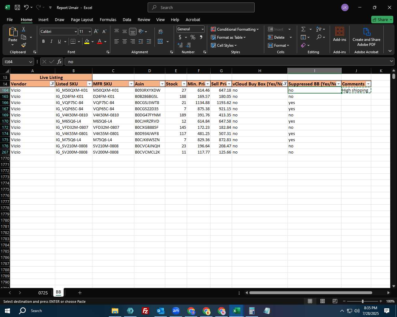Apply the align right icon

click(133, 41)
